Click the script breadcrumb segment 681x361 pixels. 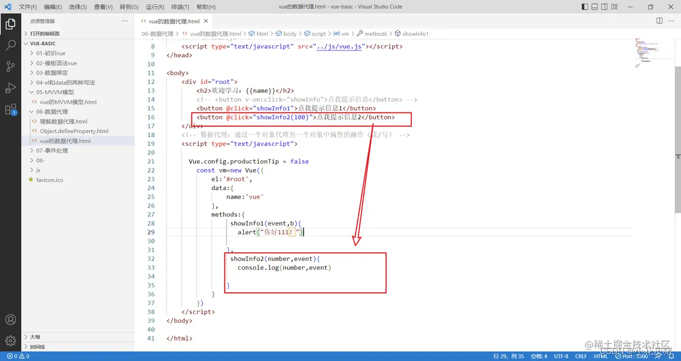click(x=314, y=33)
